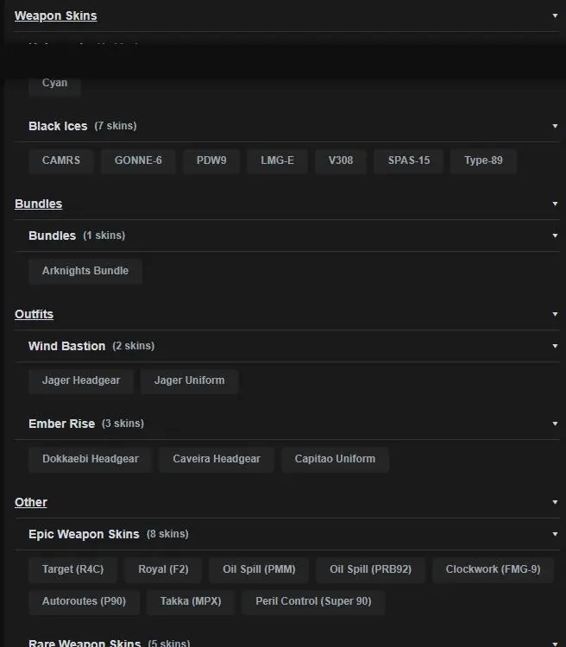Screen dimensions: 566x647
Task: Click the Outfits heading link
Action: point(34,314)
